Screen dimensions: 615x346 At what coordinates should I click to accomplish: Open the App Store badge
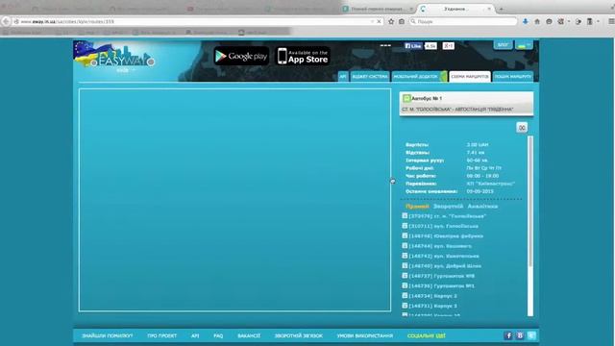tap(302, 56)
